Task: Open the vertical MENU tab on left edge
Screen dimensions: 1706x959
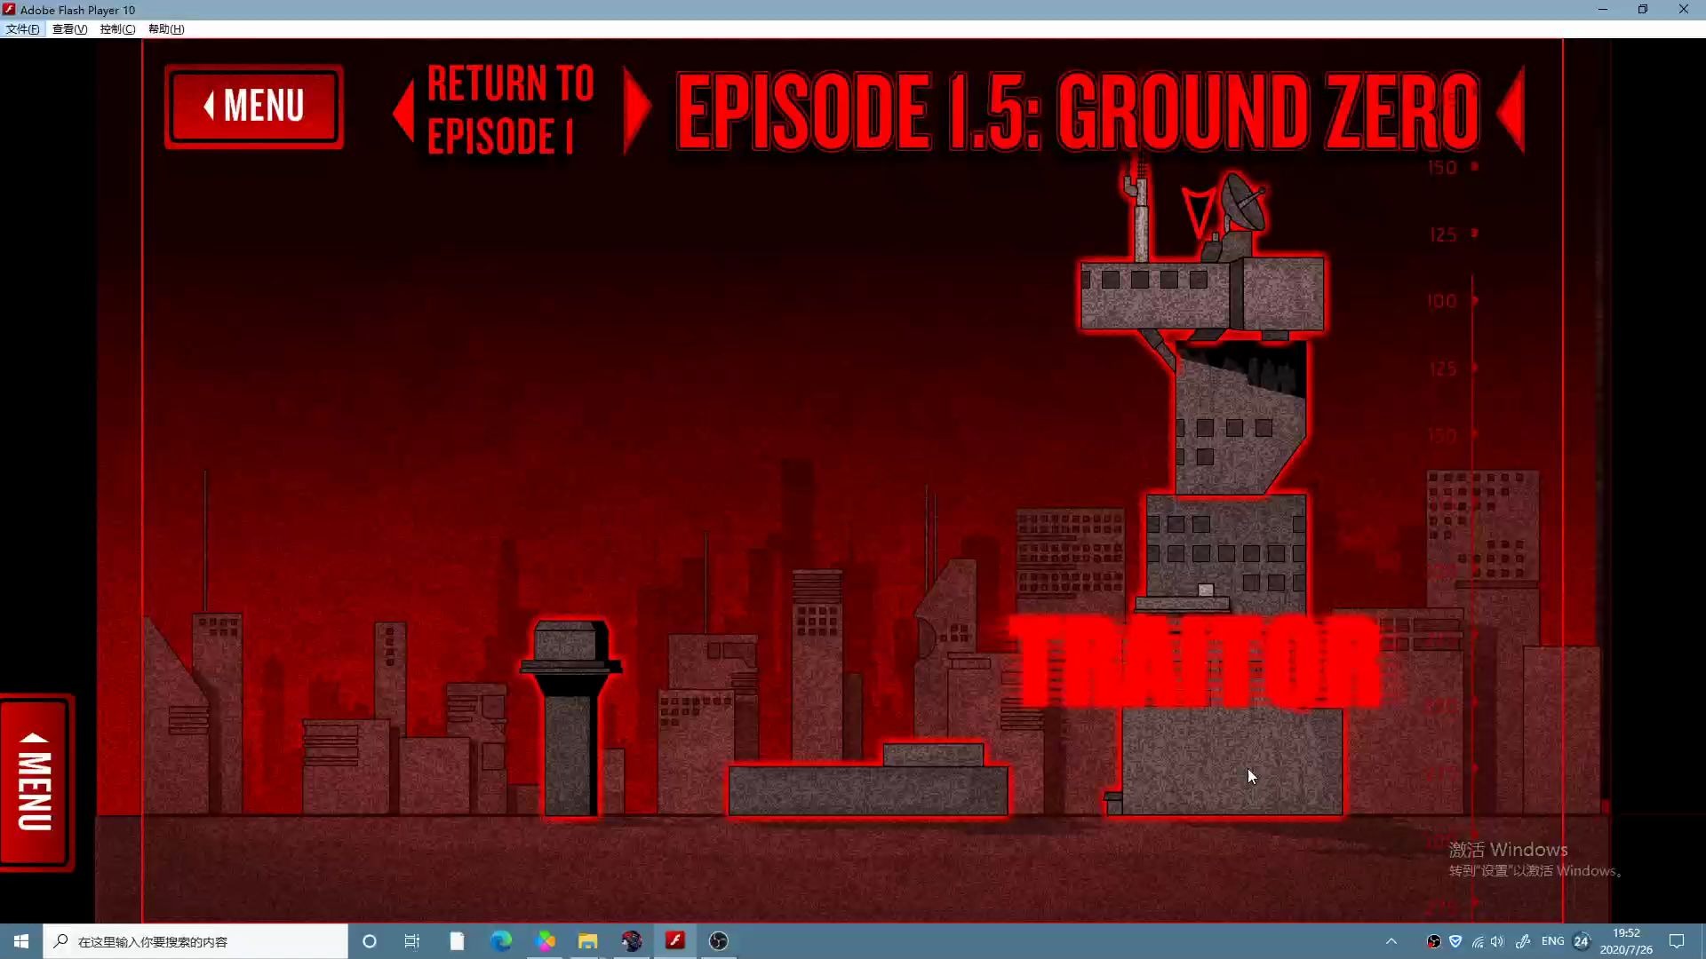Action: click(x=36, y=782)
